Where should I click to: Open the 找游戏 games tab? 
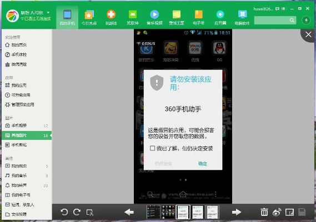tap(111, 18)
